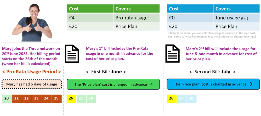Select the blue 'Price plan' charged in advance bar
Image resolution: width=261 pixels, height=116 pixels.
click(213, 84)
